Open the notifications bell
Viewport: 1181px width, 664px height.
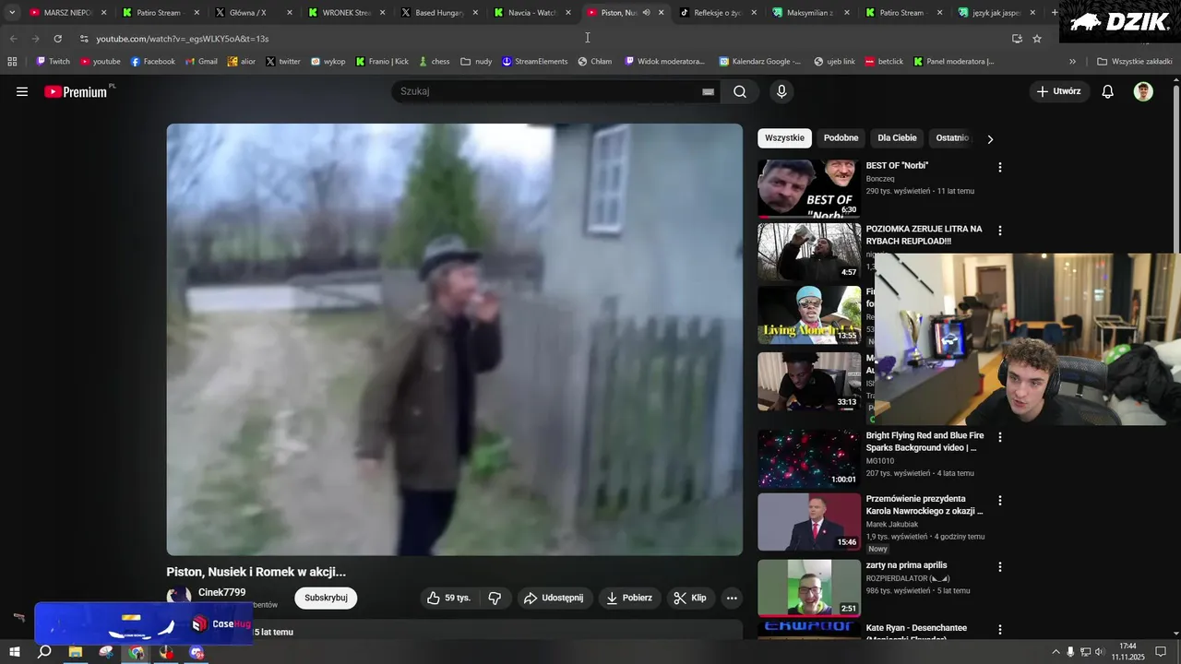(x=1108, y=91)
